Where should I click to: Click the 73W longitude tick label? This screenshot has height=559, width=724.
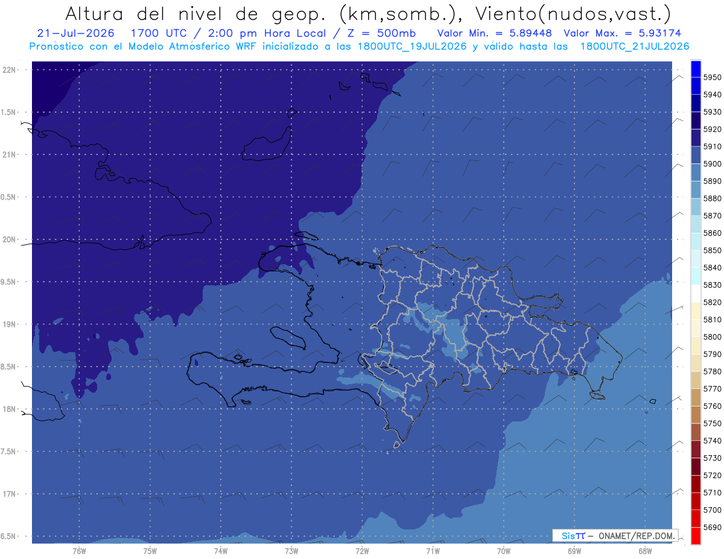tap(291, 551)
